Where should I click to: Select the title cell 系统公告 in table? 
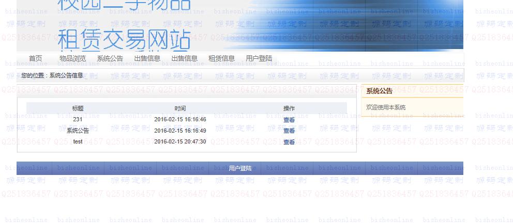click(x=78, y=131)
